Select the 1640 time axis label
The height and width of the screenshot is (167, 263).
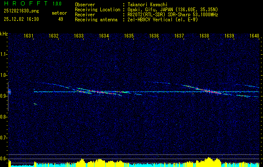[254, 36]
